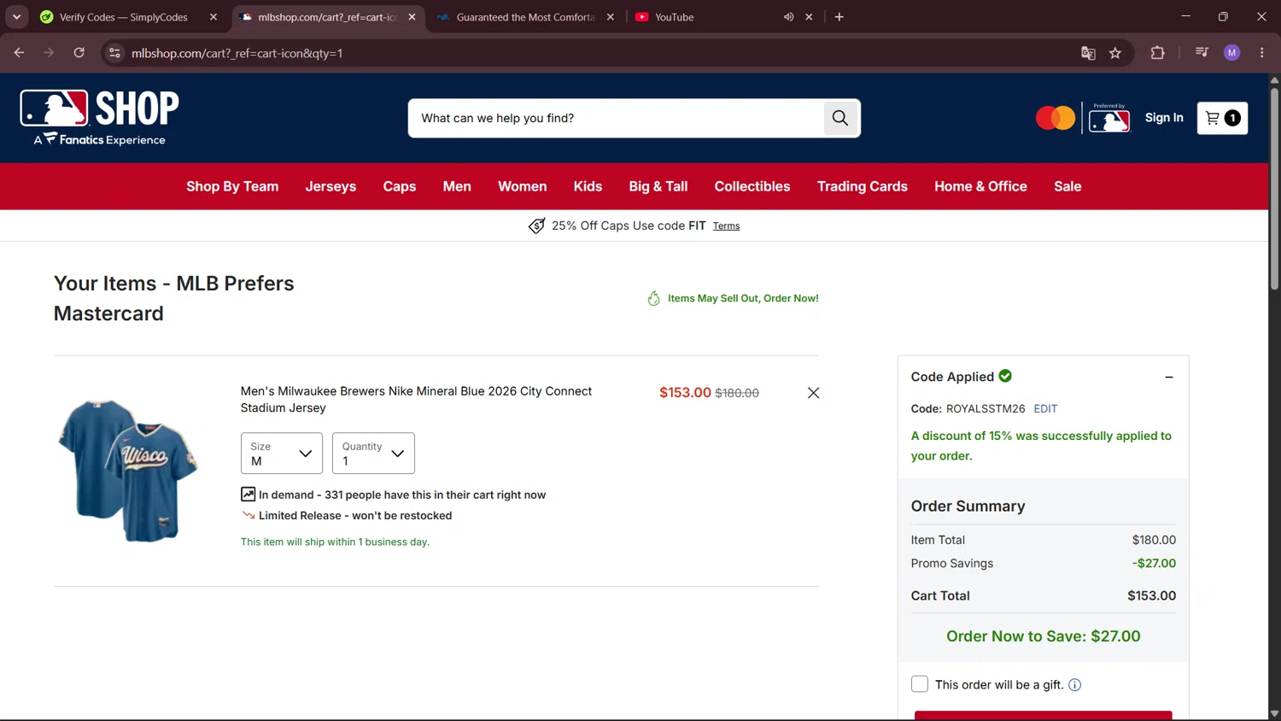Open the Trading Cards menu

[x=863, y=186]
